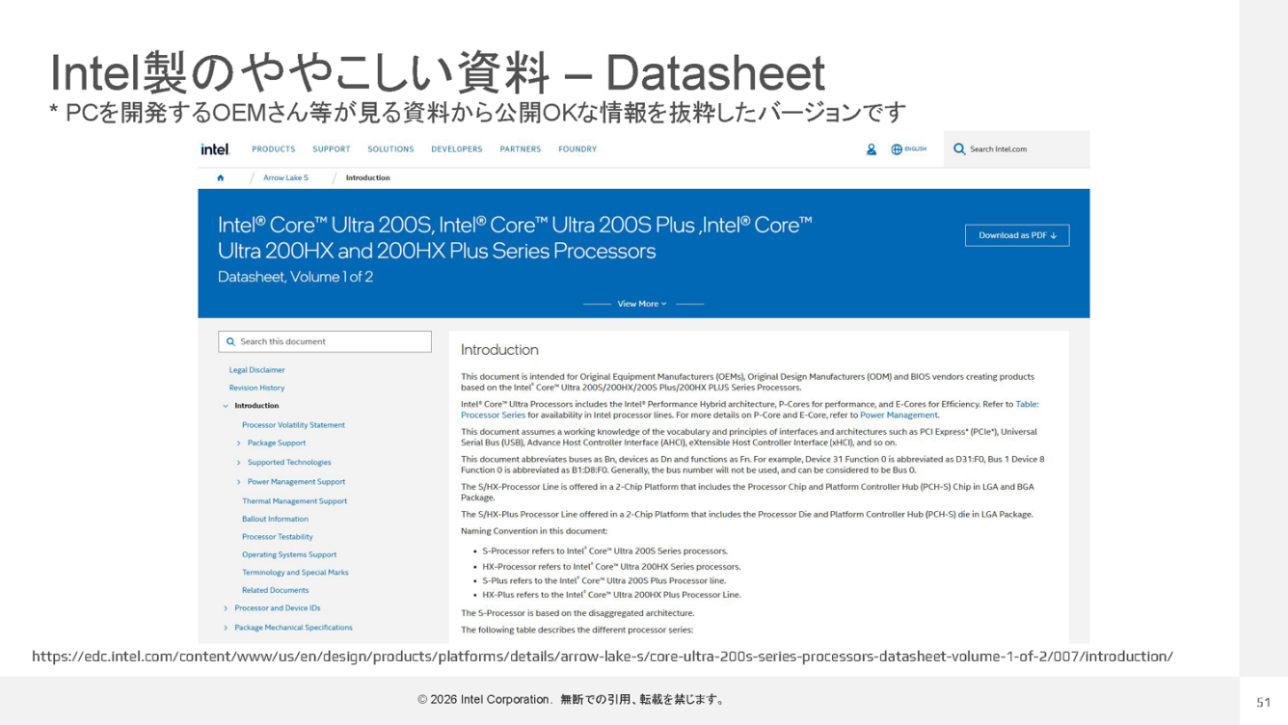The image size is (1288, 725).
Task: Expand the chevron beside Processor and Device IDs
Action: click(x=226, y=608)
